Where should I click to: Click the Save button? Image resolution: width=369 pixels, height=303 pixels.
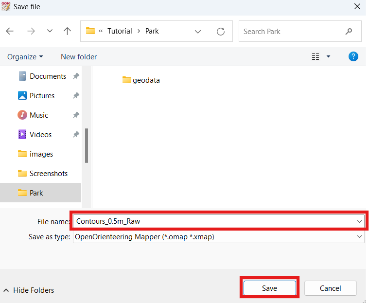(x=269, y=288)
